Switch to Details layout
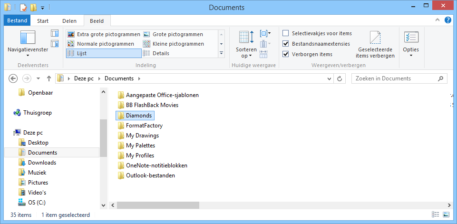 [x=156, y=53]
